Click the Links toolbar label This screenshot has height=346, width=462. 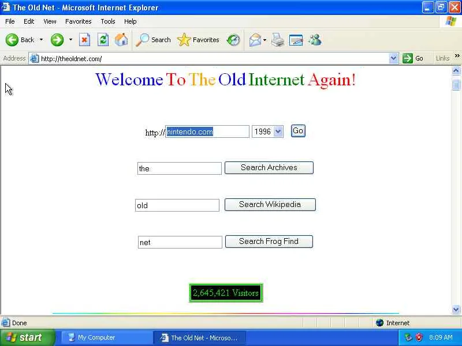[442, 58]
